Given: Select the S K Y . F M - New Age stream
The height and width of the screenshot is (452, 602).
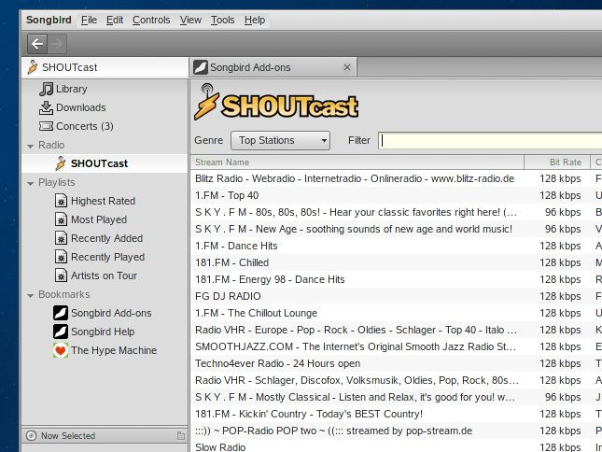Looking at the screenshot, I should click(397, 229).
